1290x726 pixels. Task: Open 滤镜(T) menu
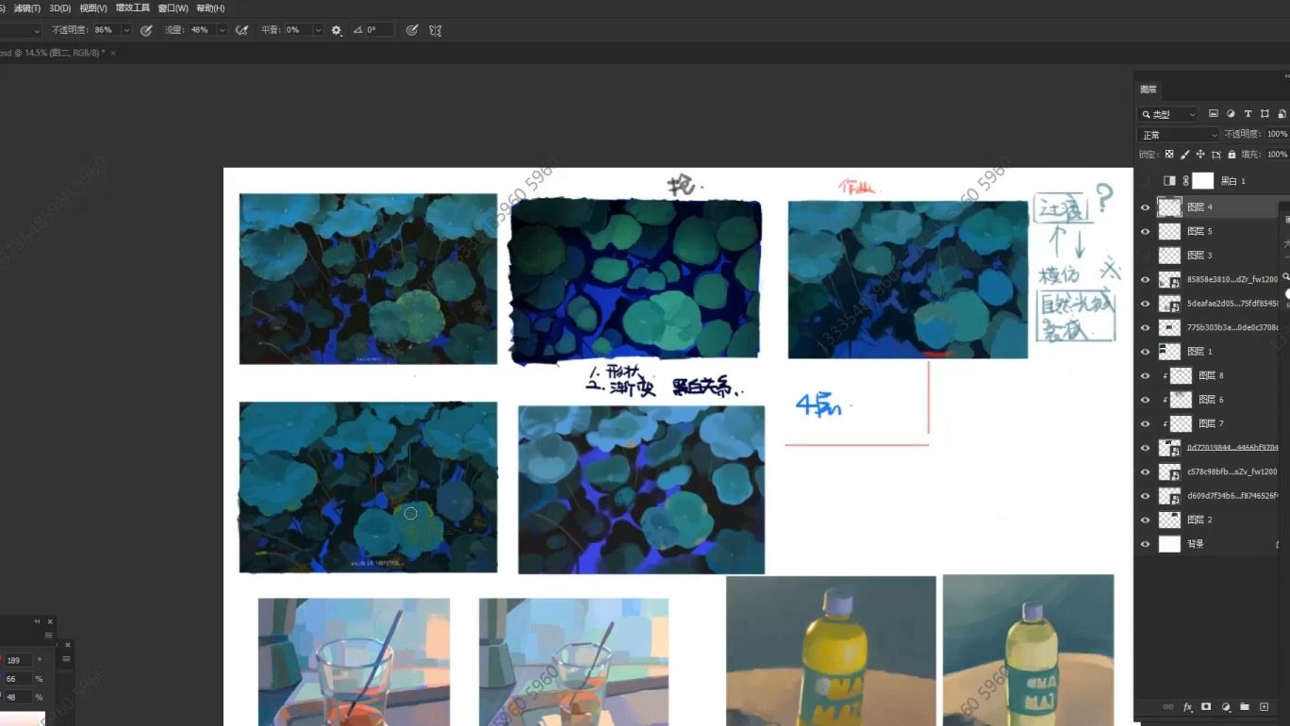(26, 8)
